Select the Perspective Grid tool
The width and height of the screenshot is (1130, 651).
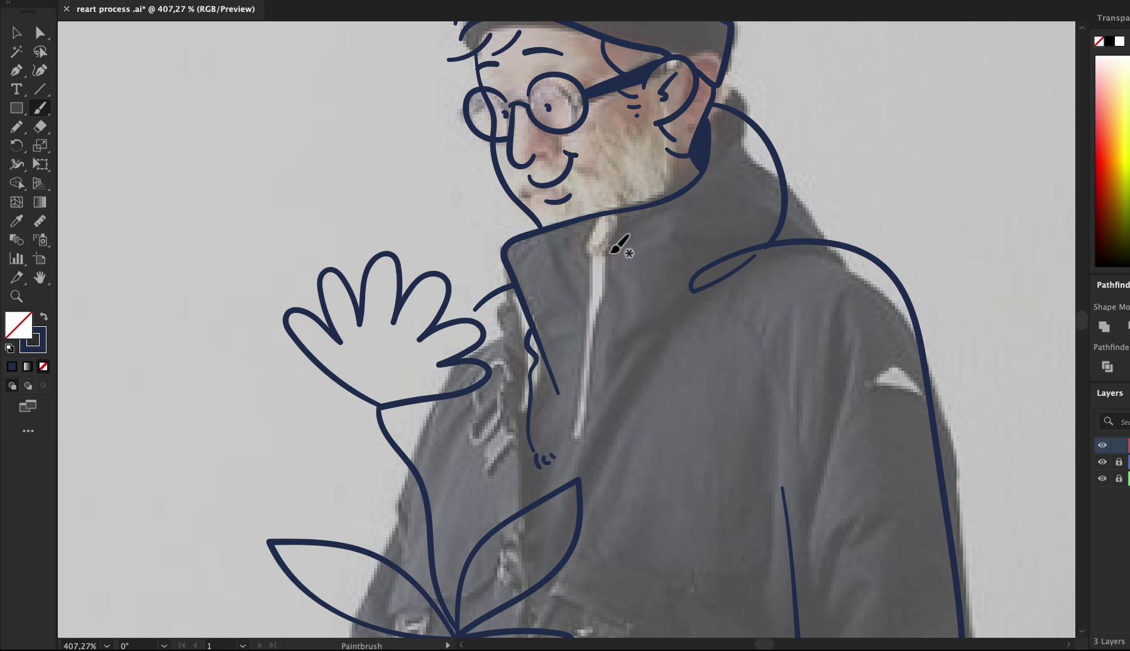coord(40,183)
